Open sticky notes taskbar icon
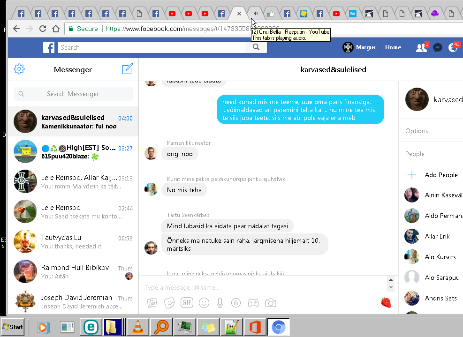The height and width of the screenshot is (337, 463). coord(208,327)
